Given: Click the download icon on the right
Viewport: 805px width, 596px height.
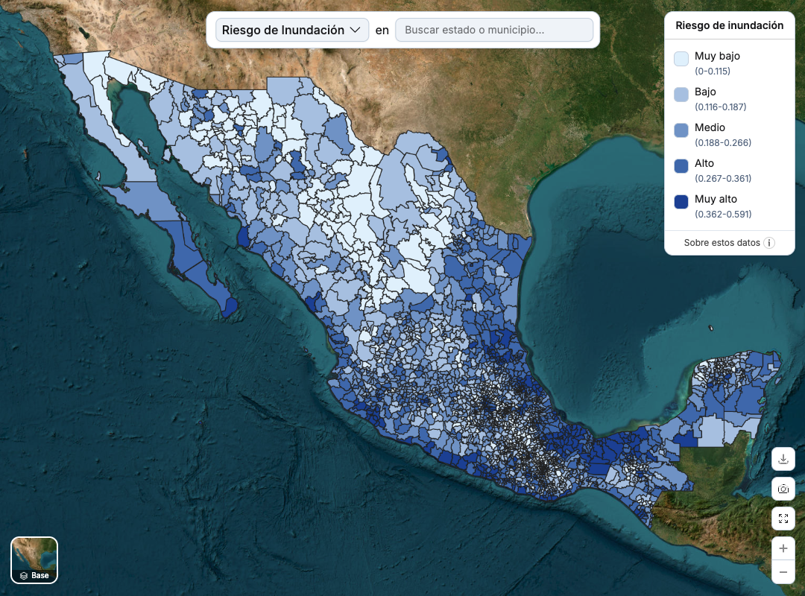Looking at the screenshot, I should coord(783,459).
